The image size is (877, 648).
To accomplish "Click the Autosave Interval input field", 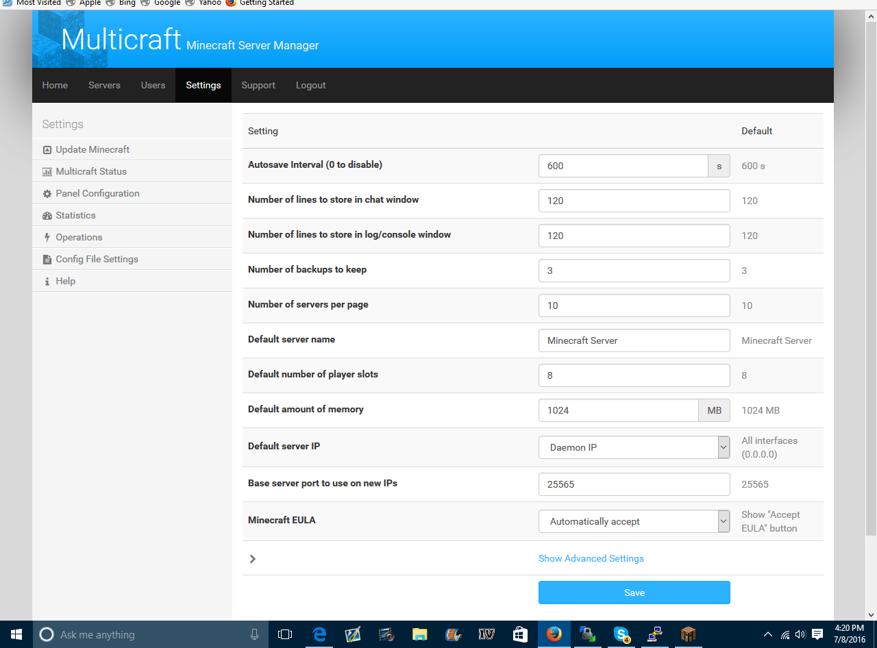I will [623, 165].
